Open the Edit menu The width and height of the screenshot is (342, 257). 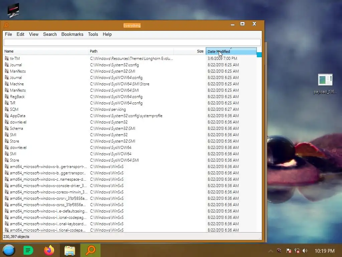(20, 34)
